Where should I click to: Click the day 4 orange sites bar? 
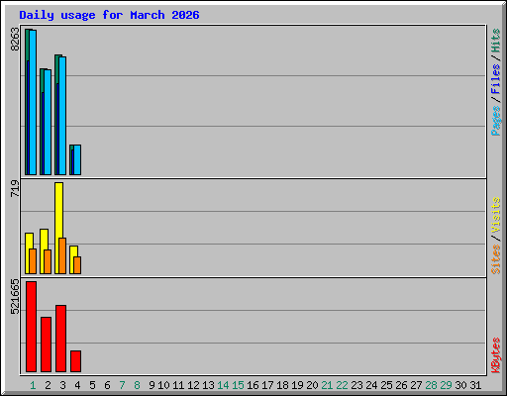pyautogui.click(x=77, y=265)
